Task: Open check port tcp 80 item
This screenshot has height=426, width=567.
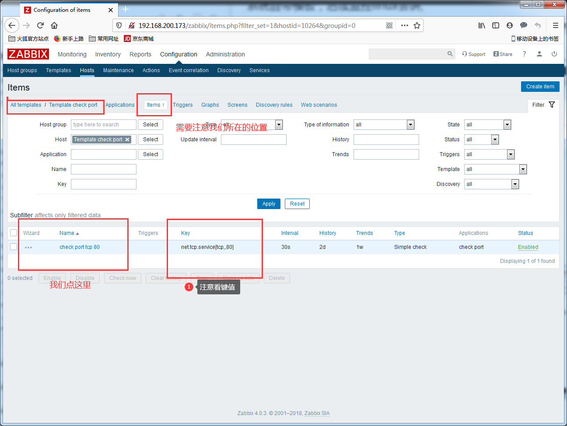Action: pyautogui.click(x=80, y=247)
